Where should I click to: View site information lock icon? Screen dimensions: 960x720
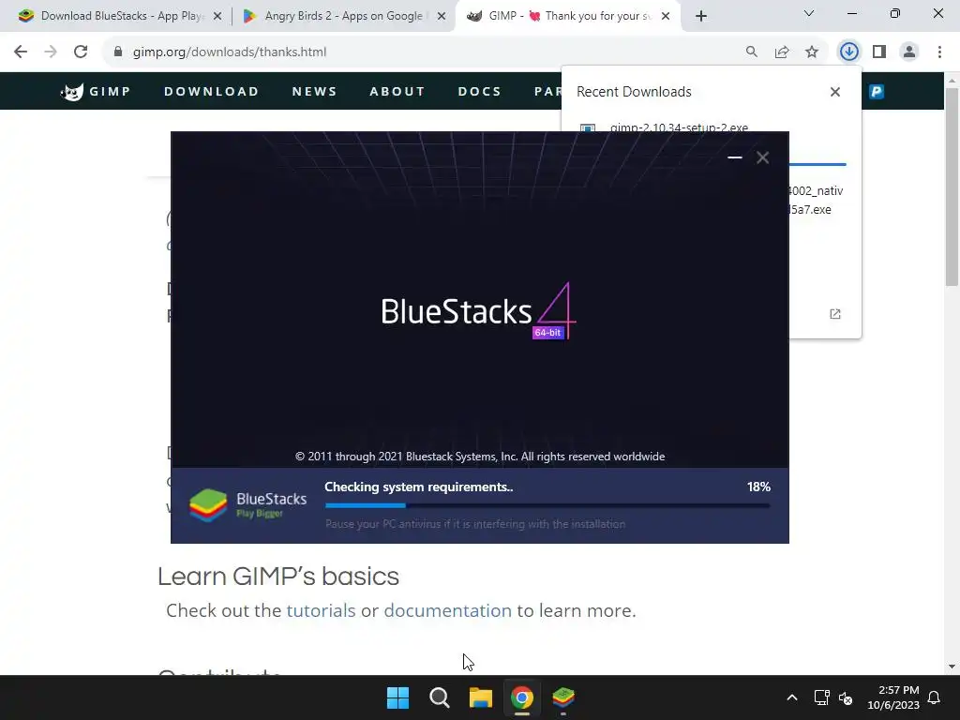118,52
